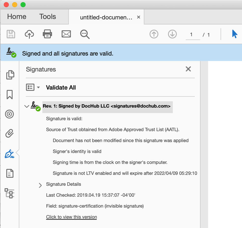242x228 pixels.
Task: Go to next page arrow
Action: point(172,34)
